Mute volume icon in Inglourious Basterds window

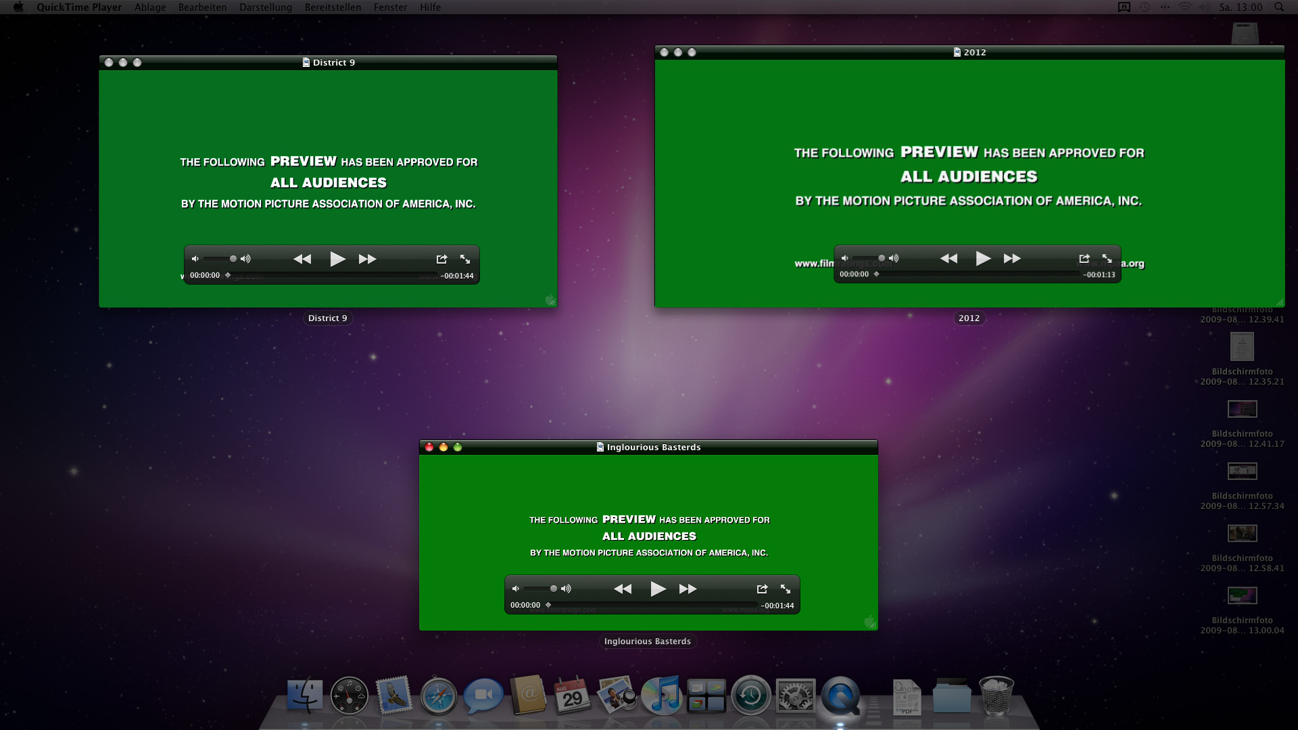click(515, 589)
